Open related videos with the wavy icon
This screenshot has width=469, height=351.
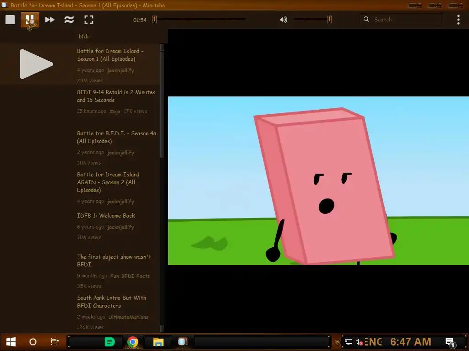(x=69, y=20)
